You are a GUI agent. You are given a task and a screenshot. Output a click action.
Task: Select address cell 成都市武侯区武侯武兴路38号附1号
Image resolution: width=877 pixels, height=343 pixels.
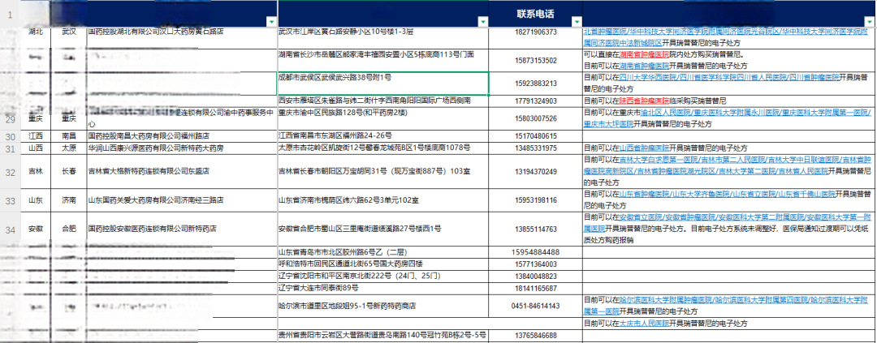click(383, 84)
